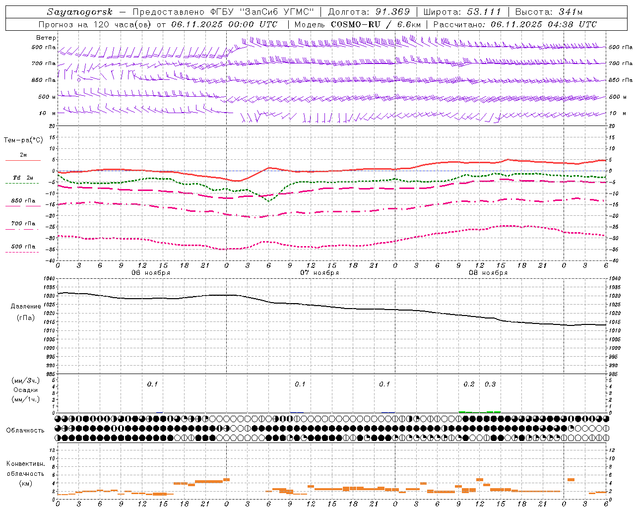This screenshot has height=508, width=635.
Task: Click the Облачность cloudiness row label
Action: coord(25,430)
